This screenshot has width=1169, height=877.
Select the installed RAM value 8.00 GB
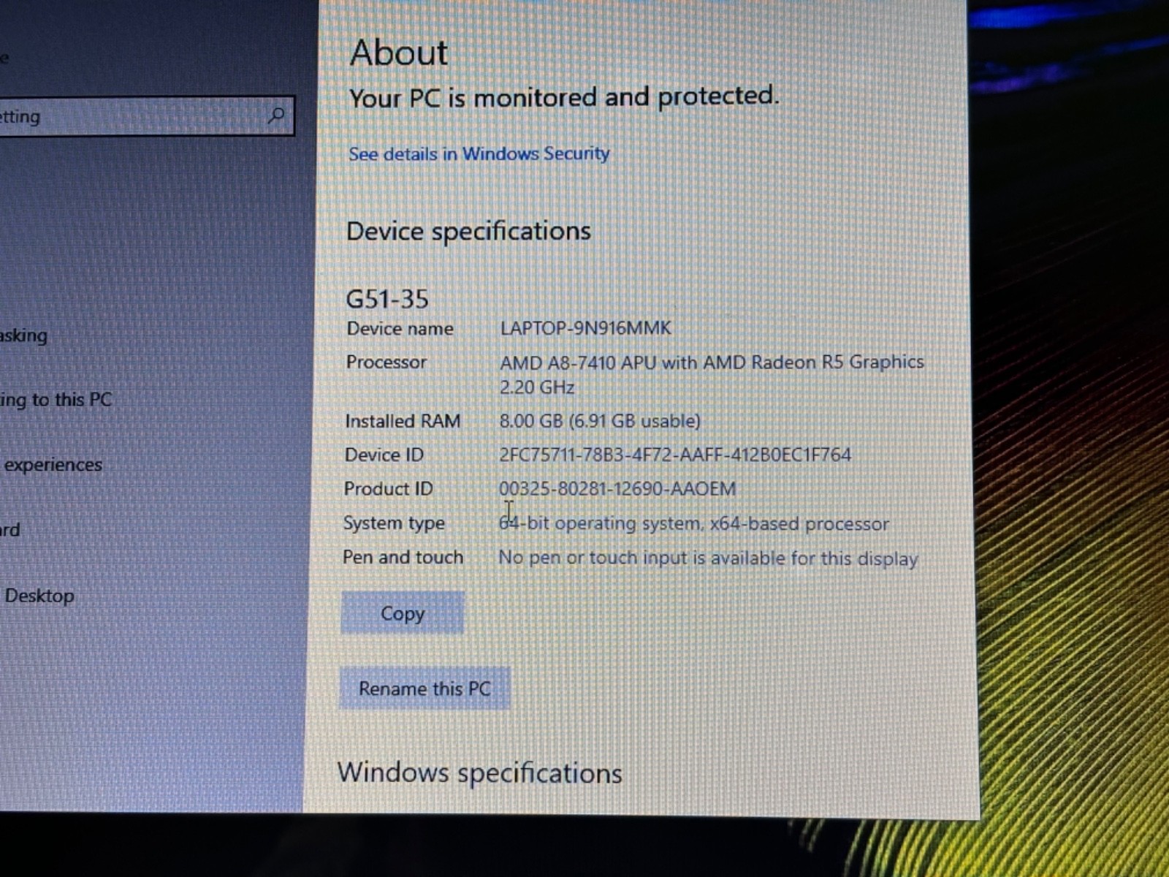point(531,421)
